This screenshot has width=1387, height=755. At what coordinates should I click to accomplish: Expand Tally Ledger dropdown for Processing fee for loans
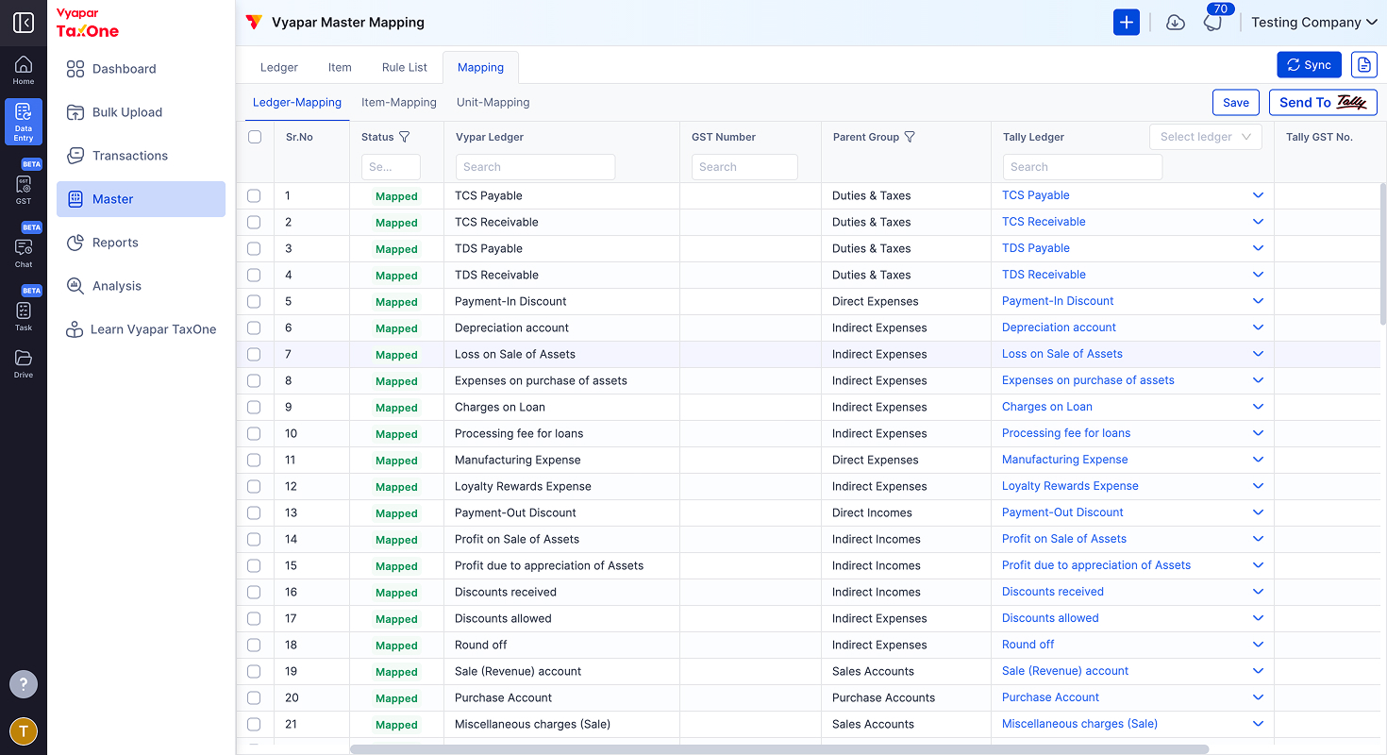tap(1258, 433)
